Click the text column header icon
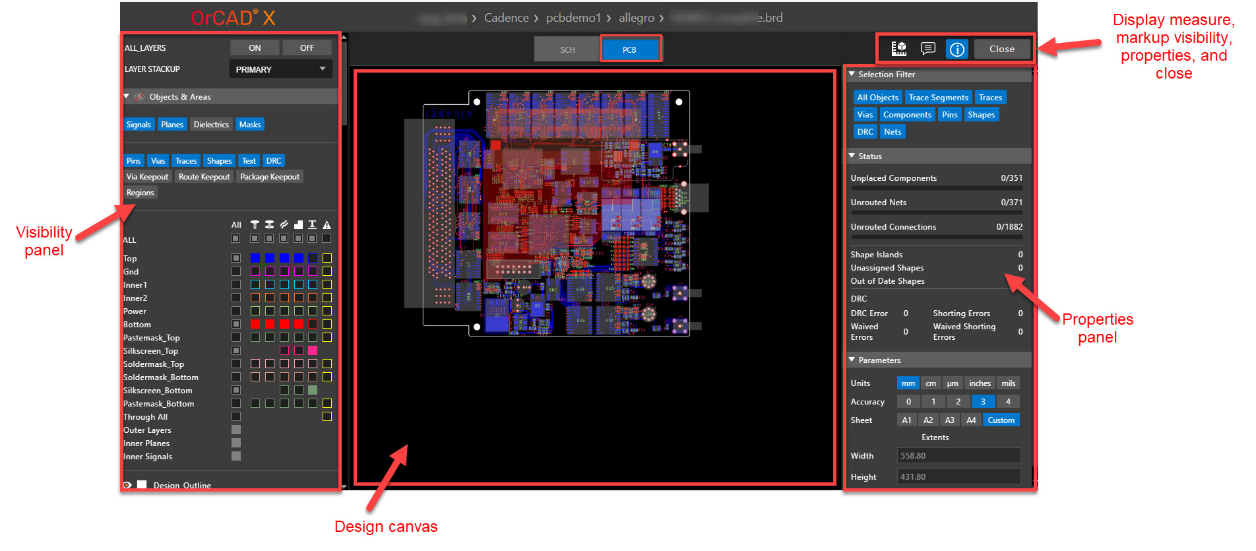 point(312,225)
